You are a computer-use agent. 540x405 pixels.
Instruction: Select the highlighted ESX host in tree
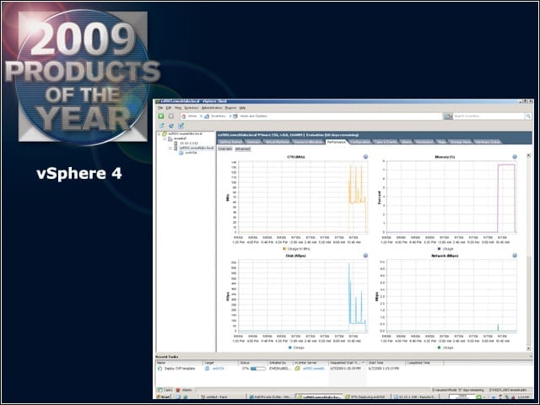pyautogui.click(x=197, y=148)
